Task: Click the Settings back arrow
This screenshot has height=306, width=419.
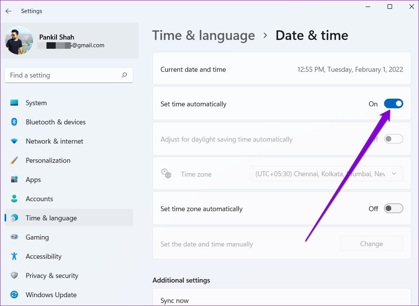Action: pos(8,11)
